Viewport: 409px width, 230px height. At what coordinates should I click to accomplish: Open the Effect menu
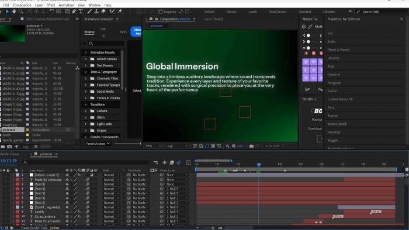[51, 5]
